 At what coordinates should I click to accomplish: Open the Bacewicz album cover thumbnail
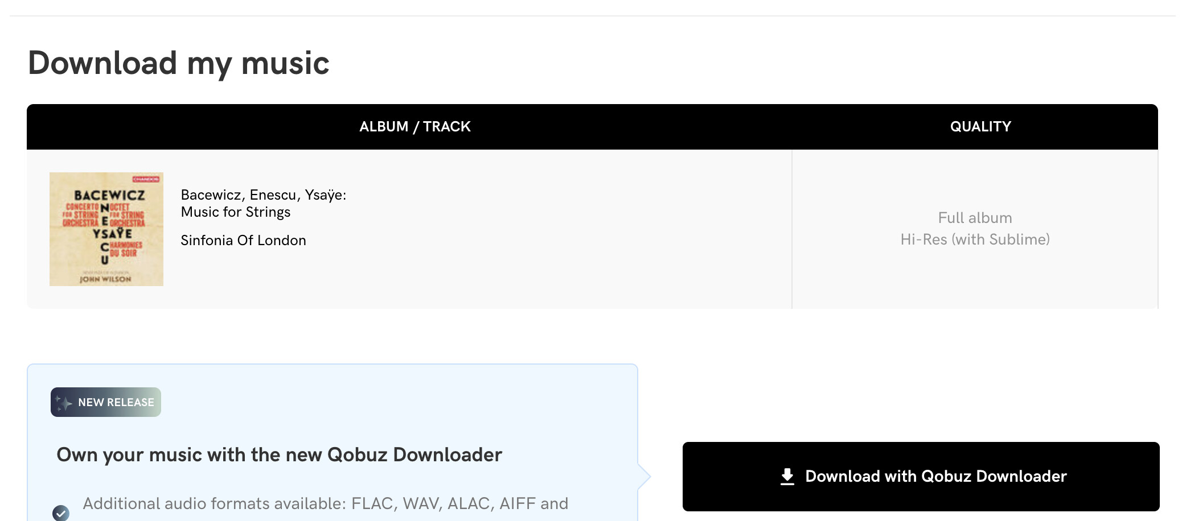[106, 229]
